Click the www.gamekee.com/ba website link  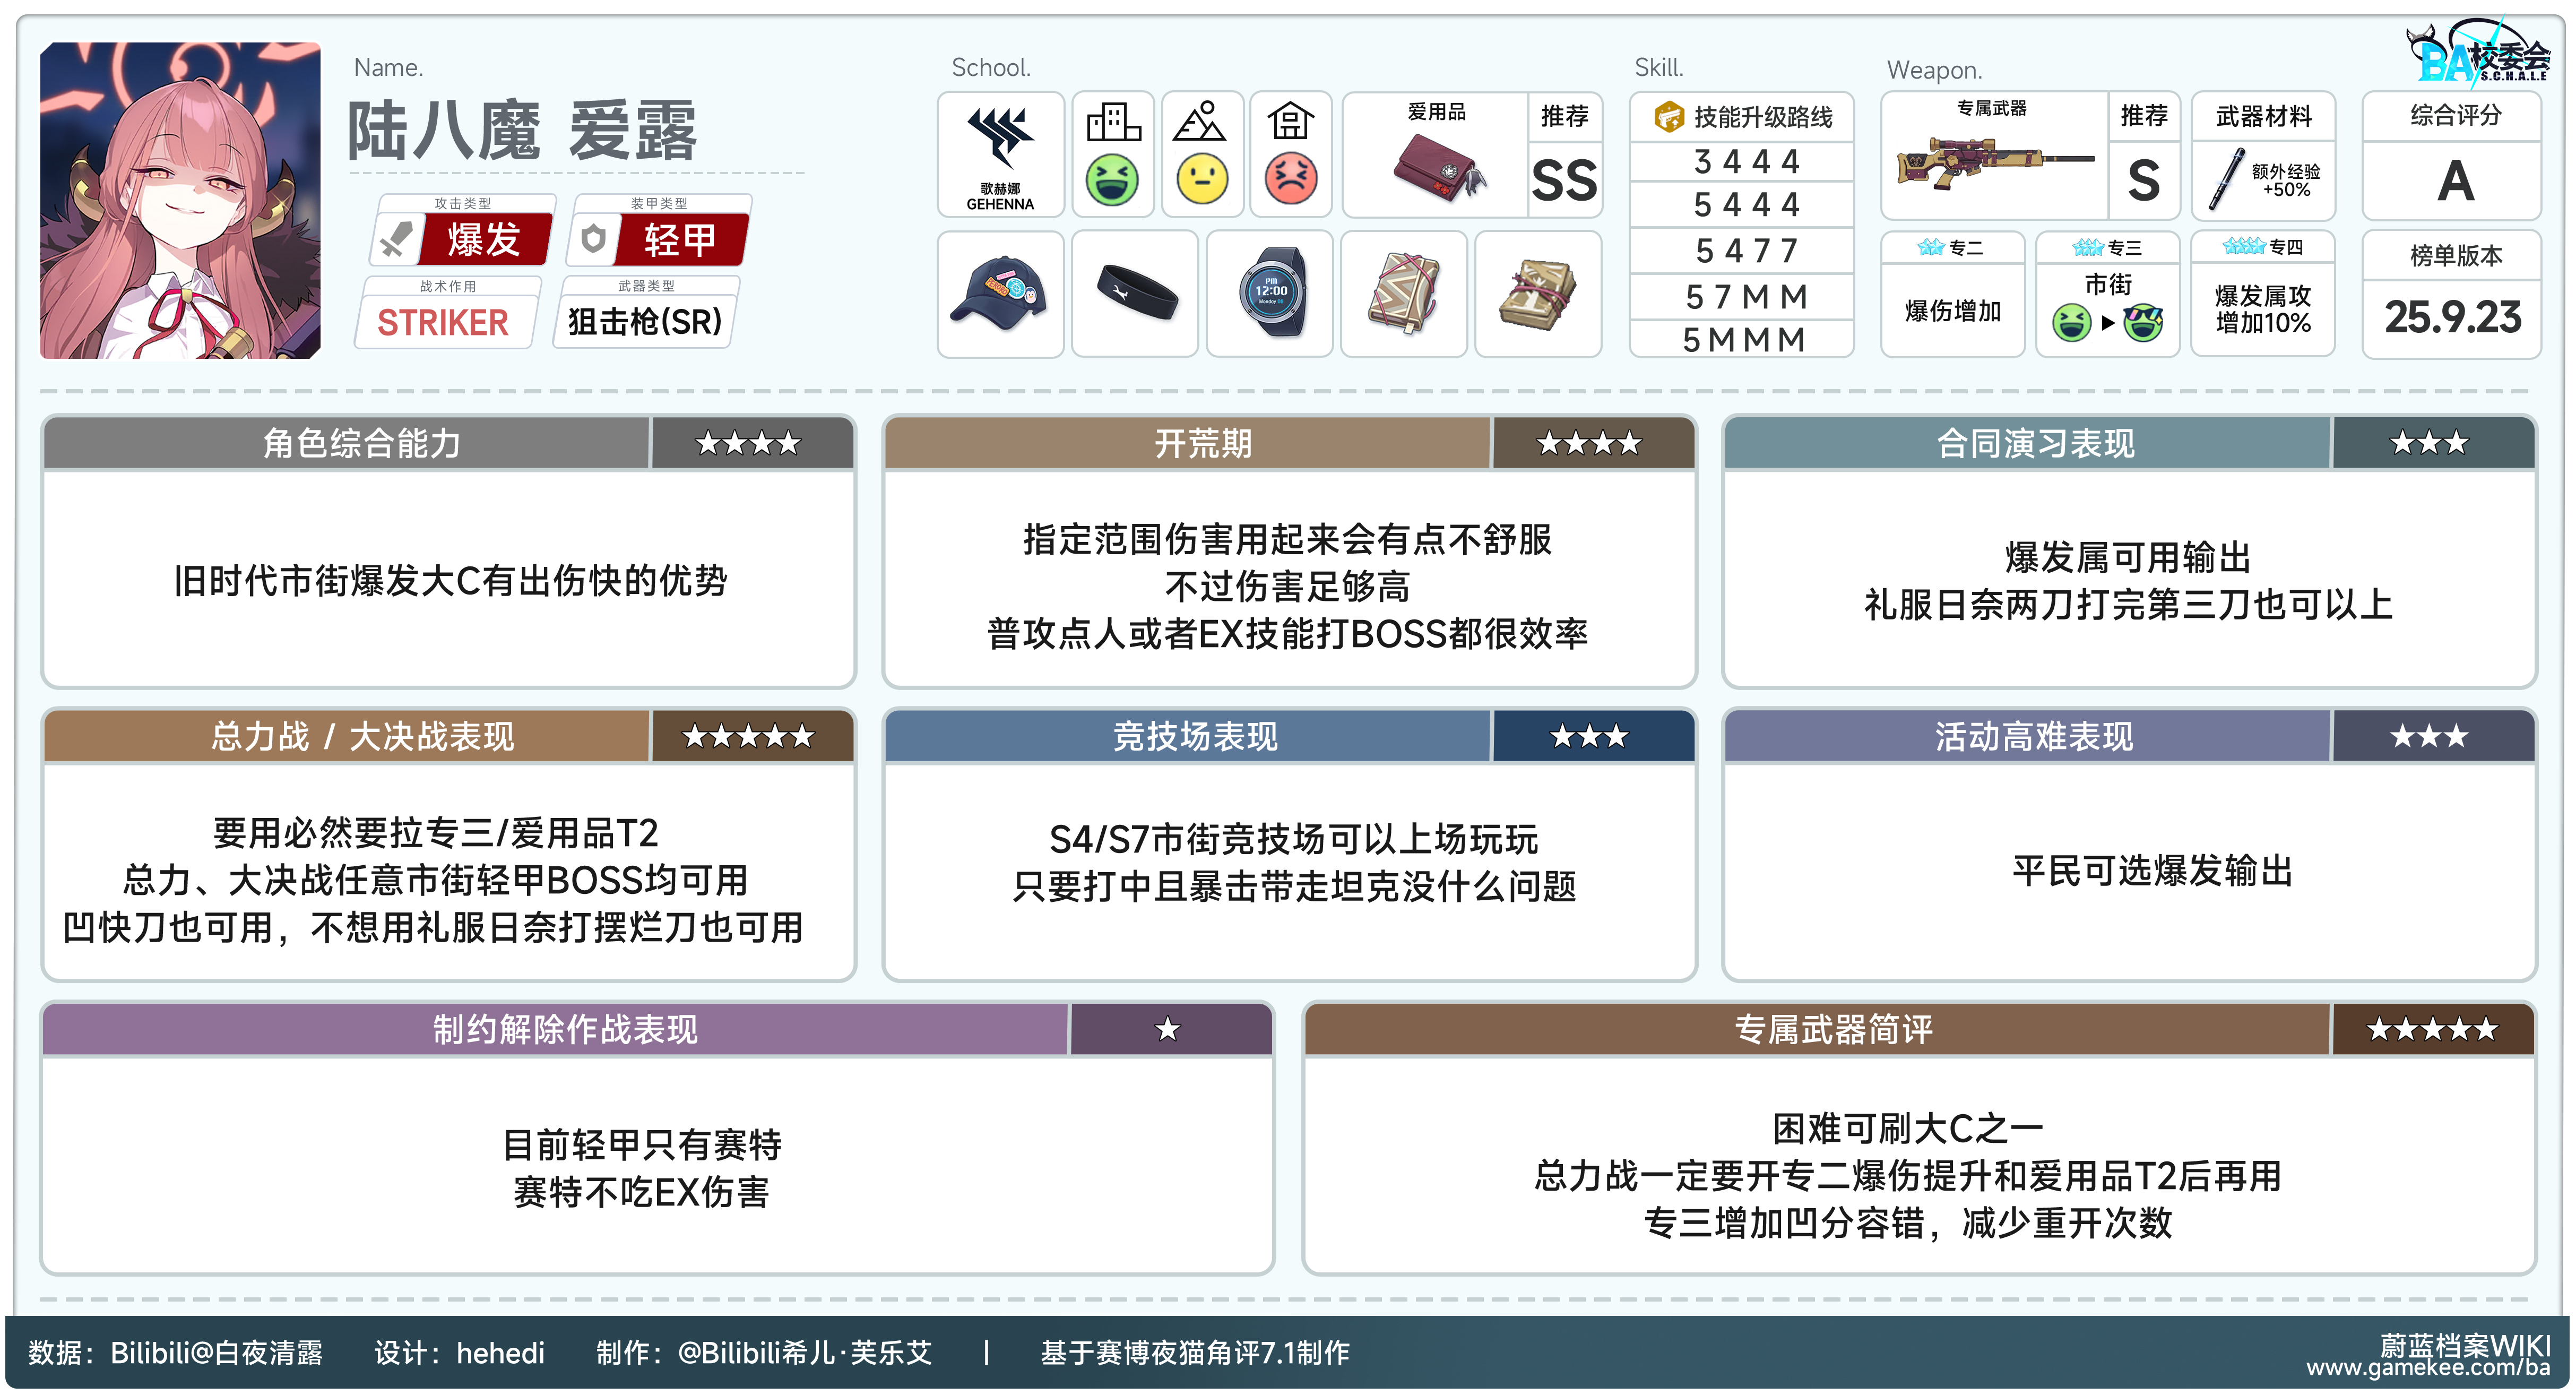click(2427, 1367)
